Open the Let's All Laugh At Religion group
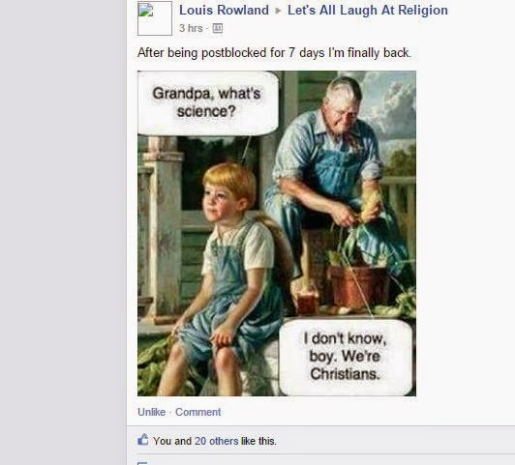515x465 pixels. click(x=368, y=11)
